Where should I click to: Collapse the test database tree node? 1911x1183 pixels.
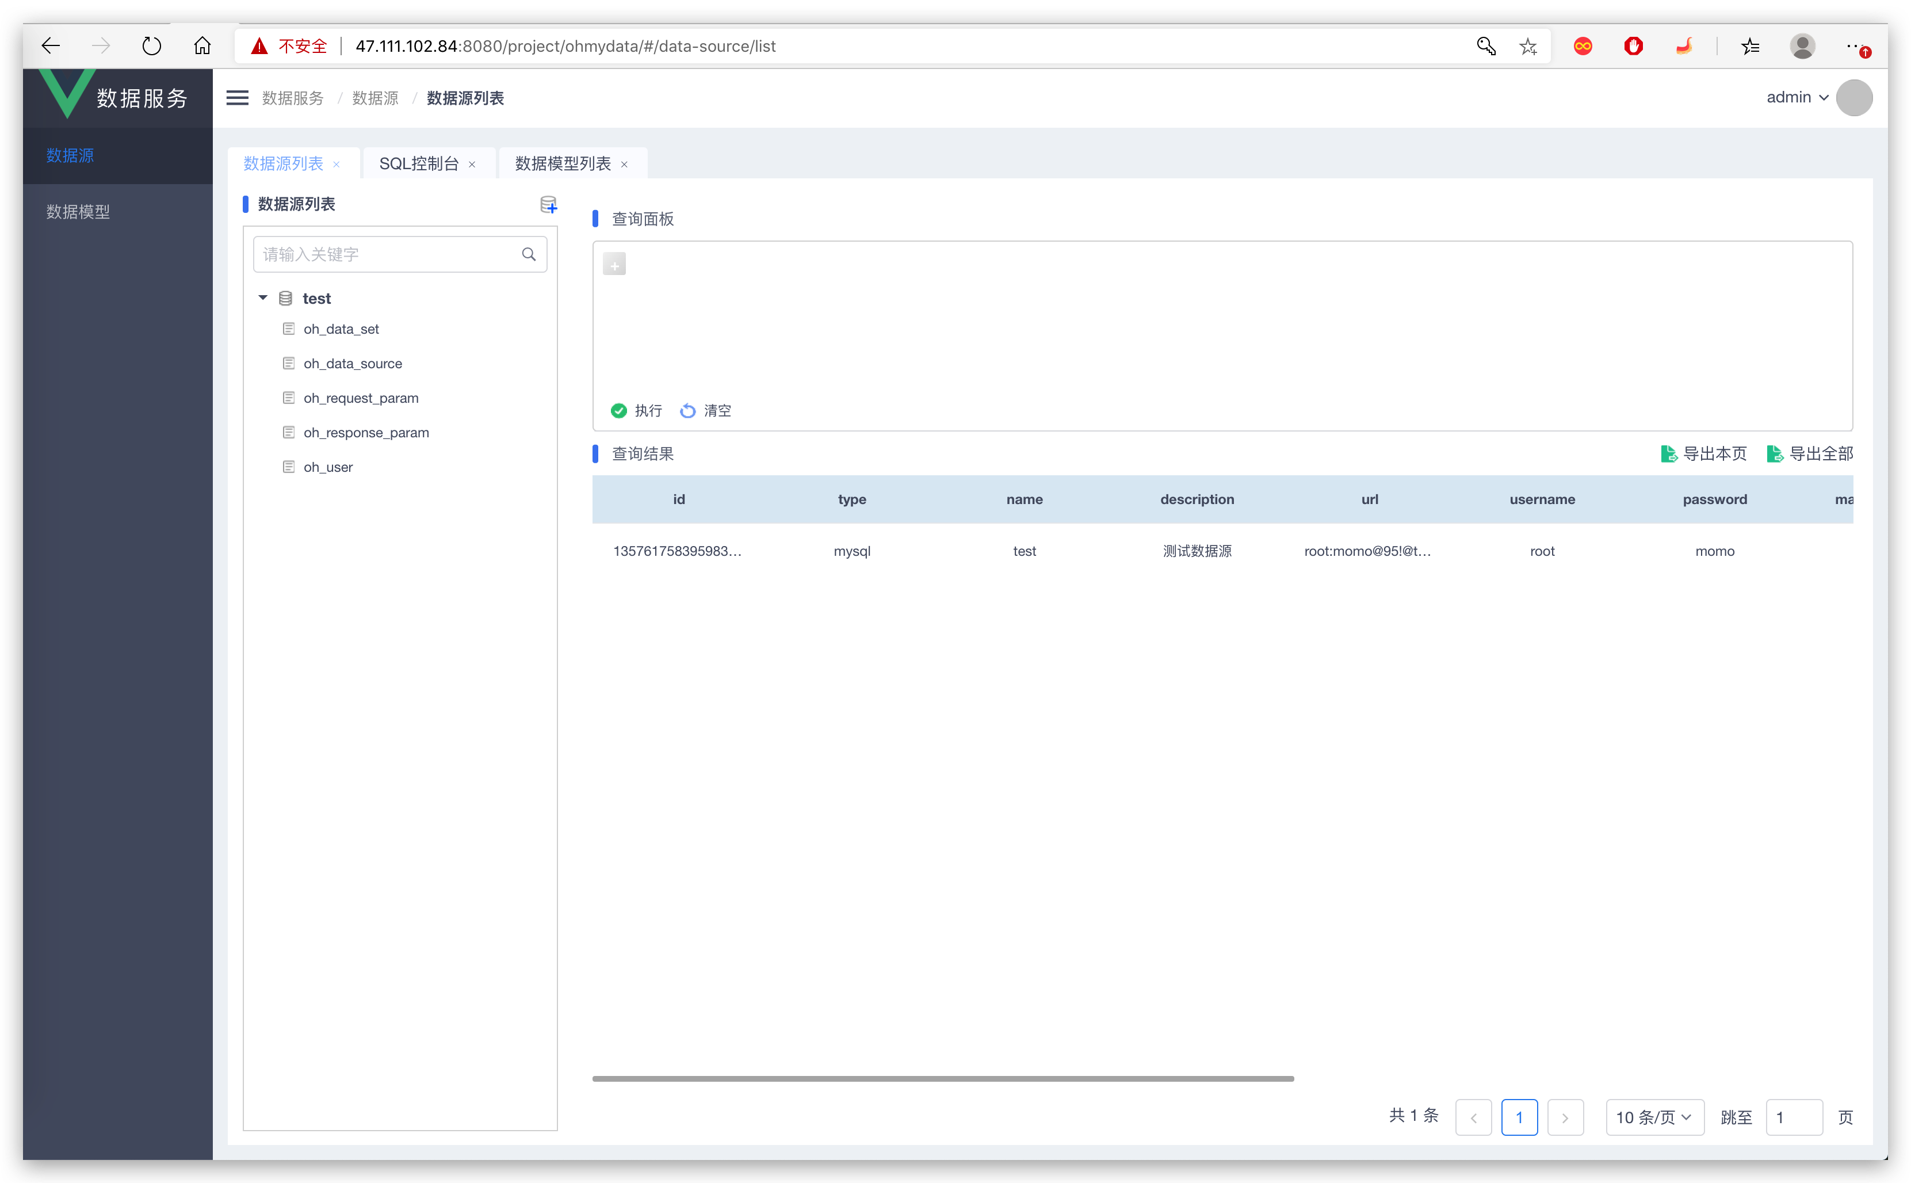pyautogui.click(x=263, y=298)
